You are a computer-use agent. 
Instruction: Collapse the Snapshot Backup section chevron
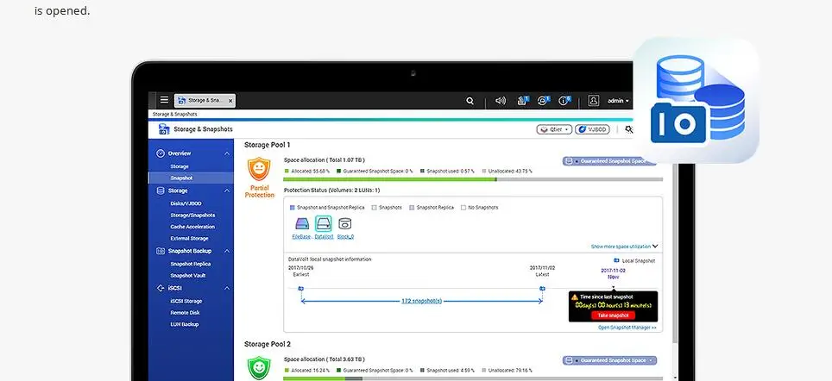227,251
